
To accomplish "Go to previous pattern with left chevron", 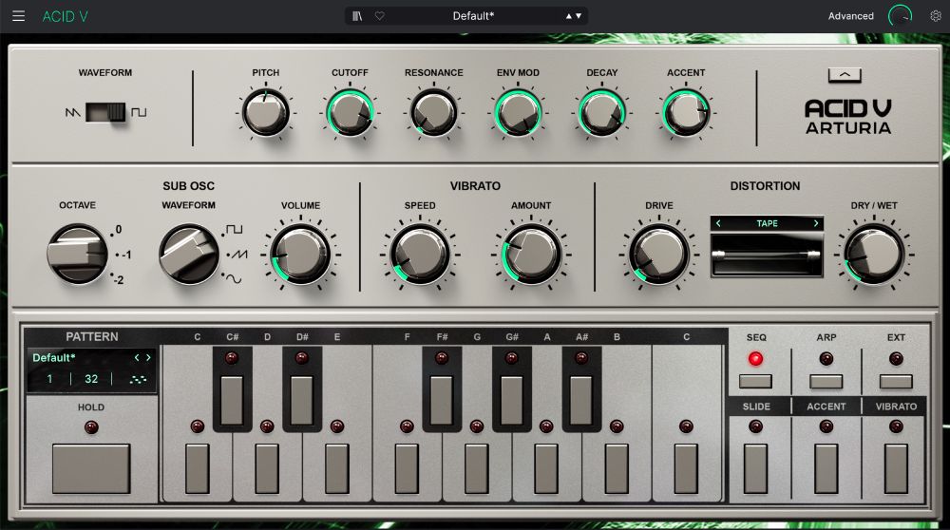I will click(x=137, y=358).
